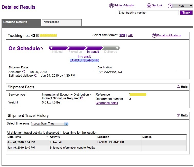Focus the Enter tracking number field

(x=148, y=13)
